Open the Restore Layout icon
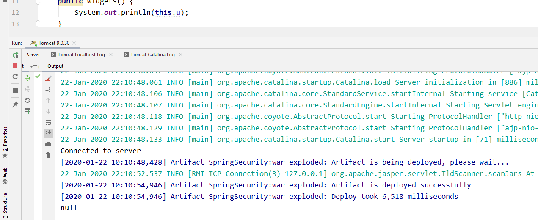 [15, 90]
